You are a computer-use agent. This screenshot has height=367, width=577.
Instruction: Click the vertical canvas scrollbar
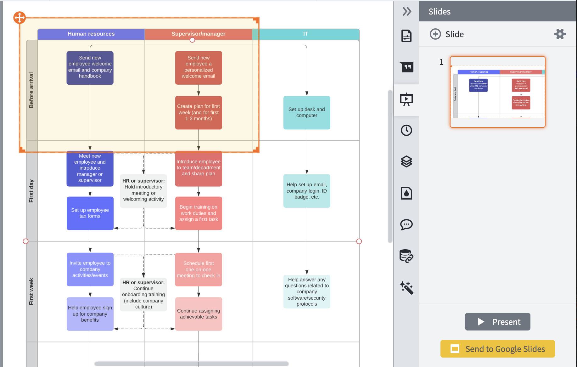pyautogui.click(x=390, y=166)
